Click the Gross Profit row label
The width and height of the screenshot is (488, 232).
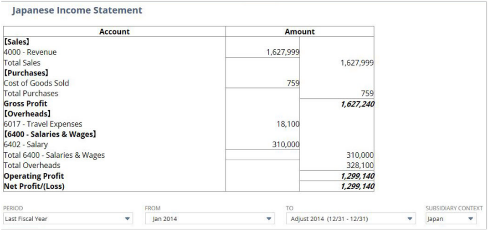point(26,104)
